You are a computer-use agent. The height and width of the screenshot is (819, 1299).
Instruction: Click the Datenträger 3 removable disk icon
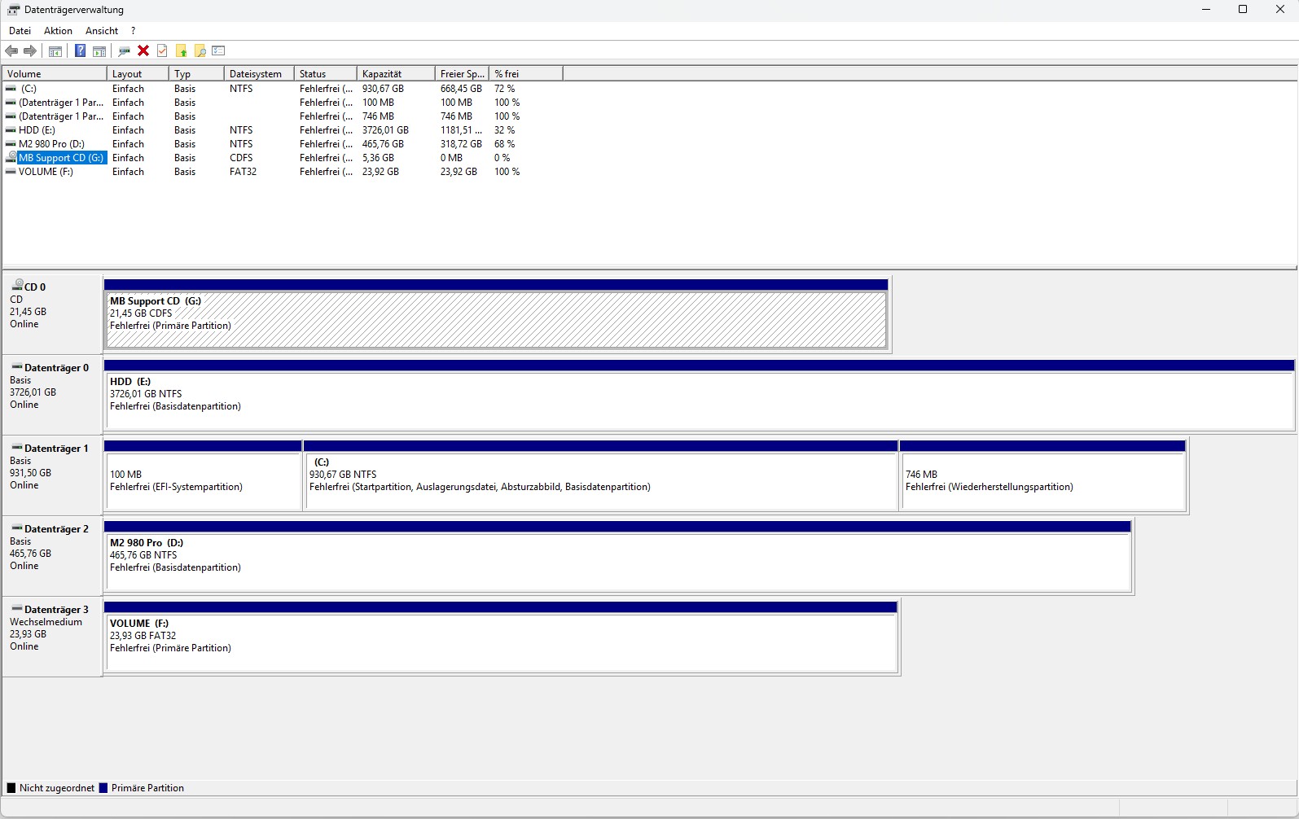click(x=16, y=609)
